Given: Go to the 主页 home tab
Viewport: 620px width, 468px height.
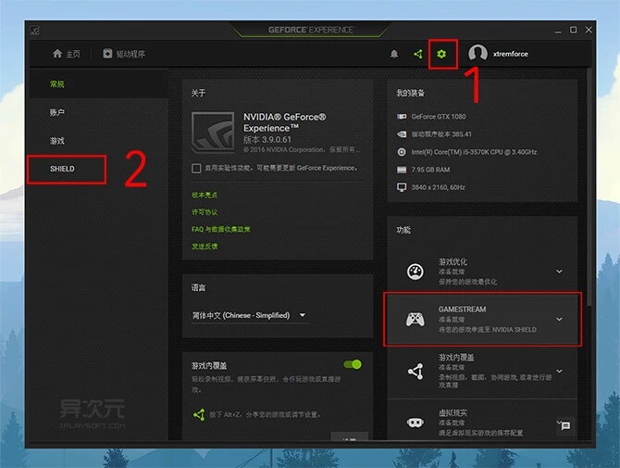Looking at the screenshot, I should click(x=66, y=54).
